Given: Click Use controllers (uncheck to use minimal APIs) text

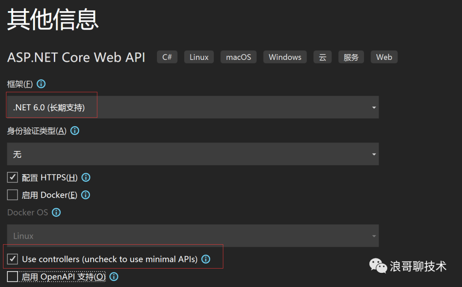Looking at the screenshot, I should tap(110, 259).
